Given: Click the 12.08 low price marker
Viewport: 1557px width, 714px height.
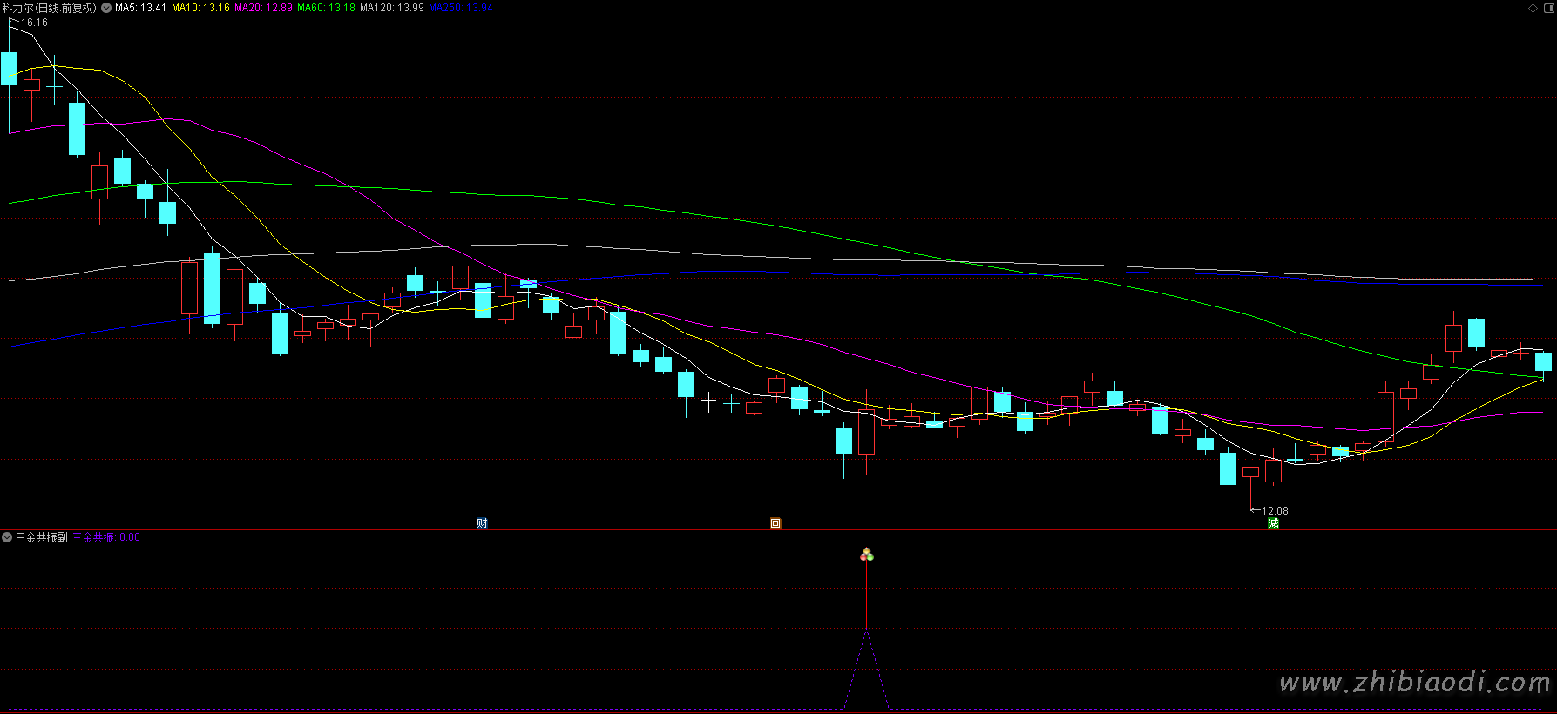Looking at the screenshot, I should tap(1275, 511).
